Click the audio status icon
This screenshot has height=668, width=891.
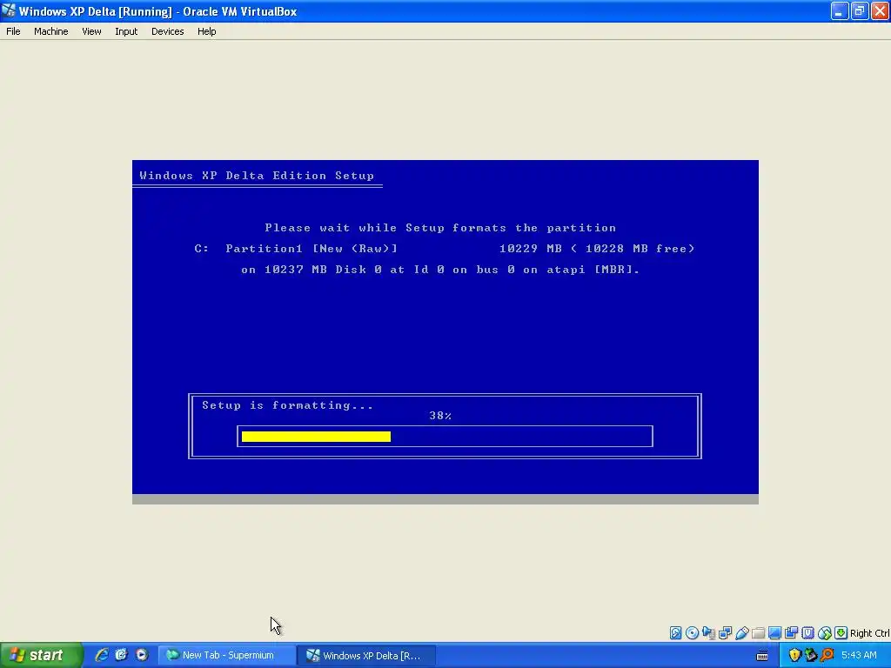[708, 633]
